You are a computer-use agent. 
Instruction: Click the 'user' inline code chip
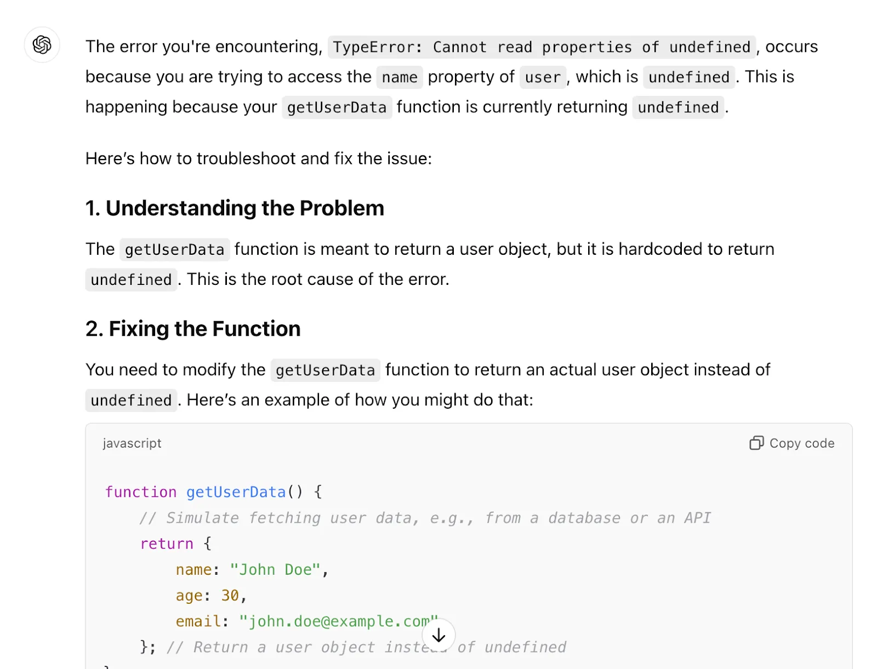543,77
